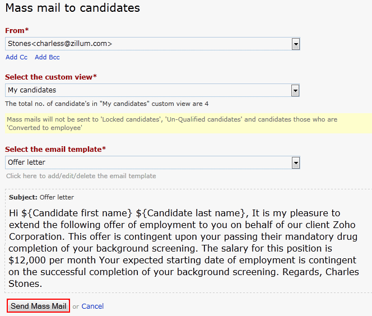The image size is (372, 316).
Task: Select the Stones<charless@zillum.com> sender field
Action: [148, 44]
